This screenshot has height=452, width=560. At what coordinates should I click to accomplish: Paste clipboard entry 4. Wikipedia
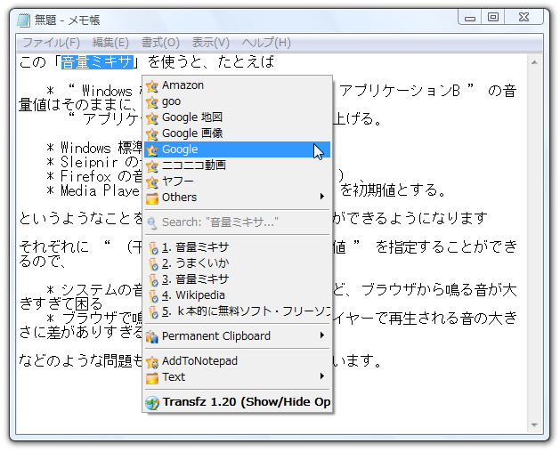click(x=237, y=295)
